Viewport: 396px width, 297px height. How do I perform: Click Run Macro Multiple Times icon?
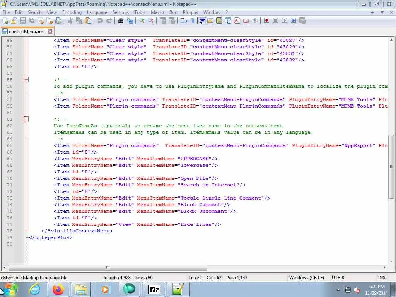click(x=293, y=21)
